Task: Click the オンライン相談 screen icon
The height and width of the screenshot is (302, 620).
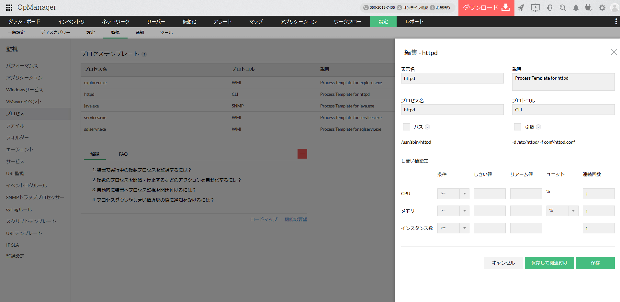Action: click(400, 7)
